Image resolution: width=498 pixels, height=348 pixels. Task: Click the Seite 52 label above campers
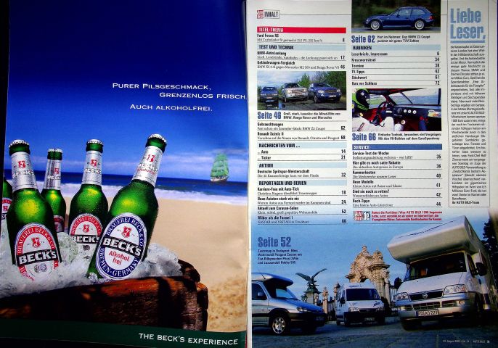(x=274, y=242)
